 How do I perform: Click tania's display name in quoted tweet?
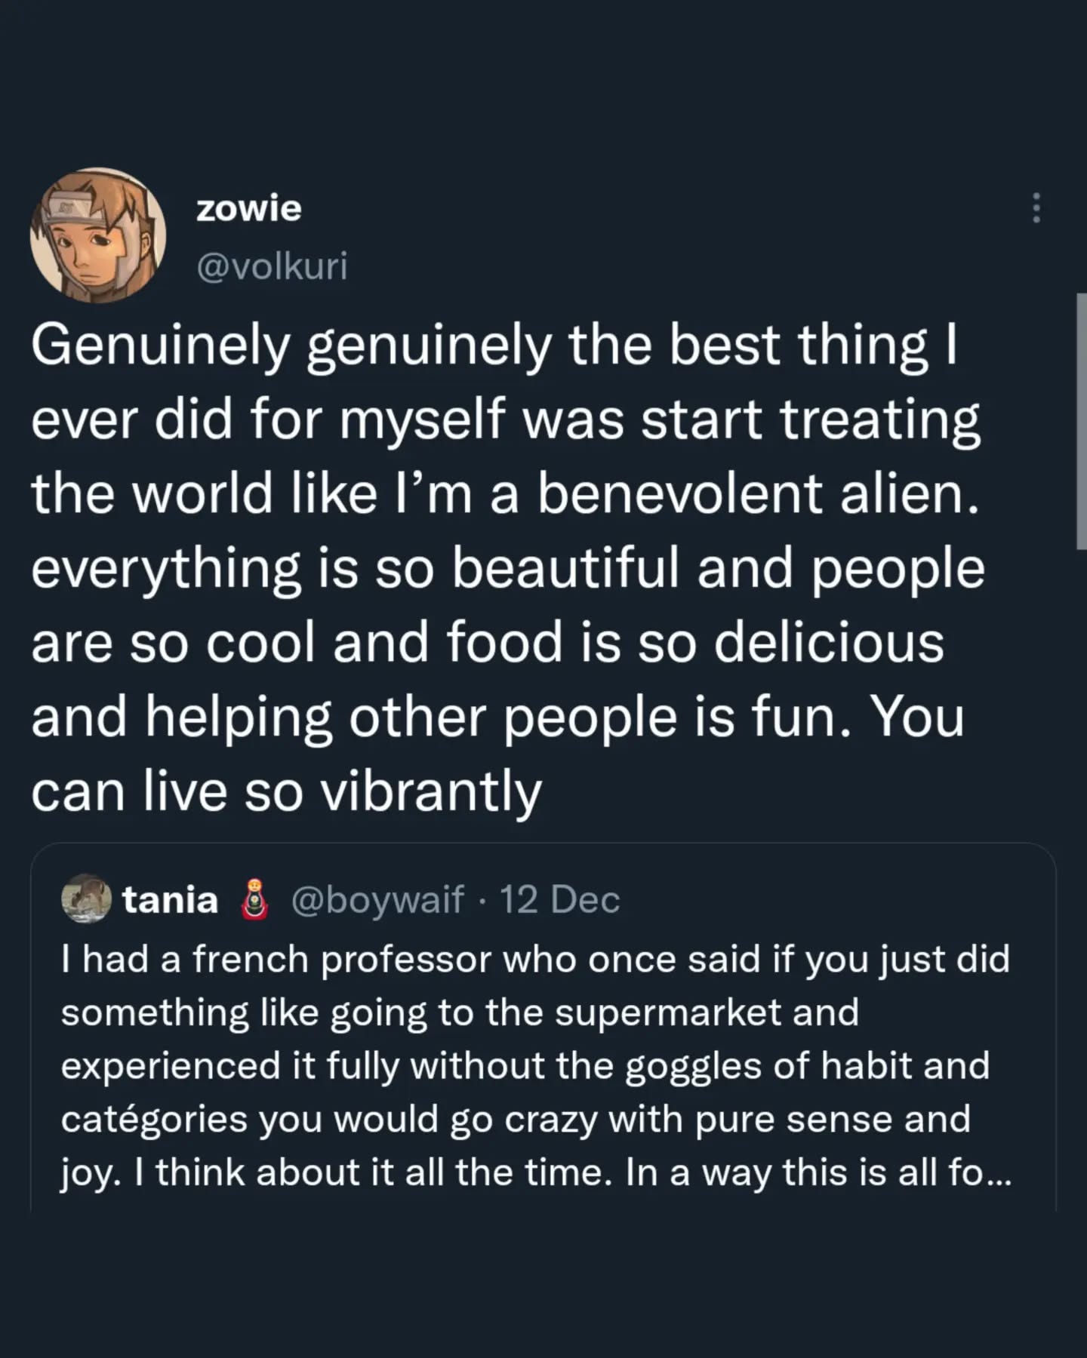coord(170,899)
